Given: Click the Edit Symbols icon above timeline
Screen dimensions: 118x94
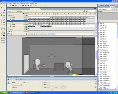Looking at the screenshot, I should [87, 11].
